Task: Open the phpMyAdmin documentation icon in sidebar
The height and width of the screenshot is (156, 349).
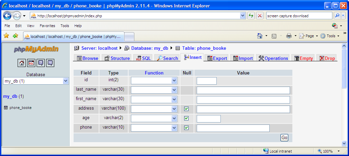Action: point(41,63)
